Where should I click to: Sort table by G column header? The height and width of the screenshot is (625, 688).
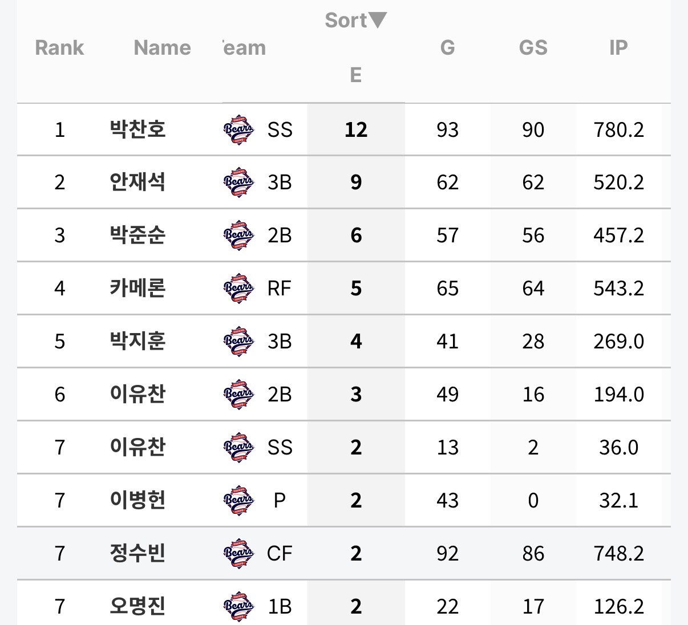[448, 47]
